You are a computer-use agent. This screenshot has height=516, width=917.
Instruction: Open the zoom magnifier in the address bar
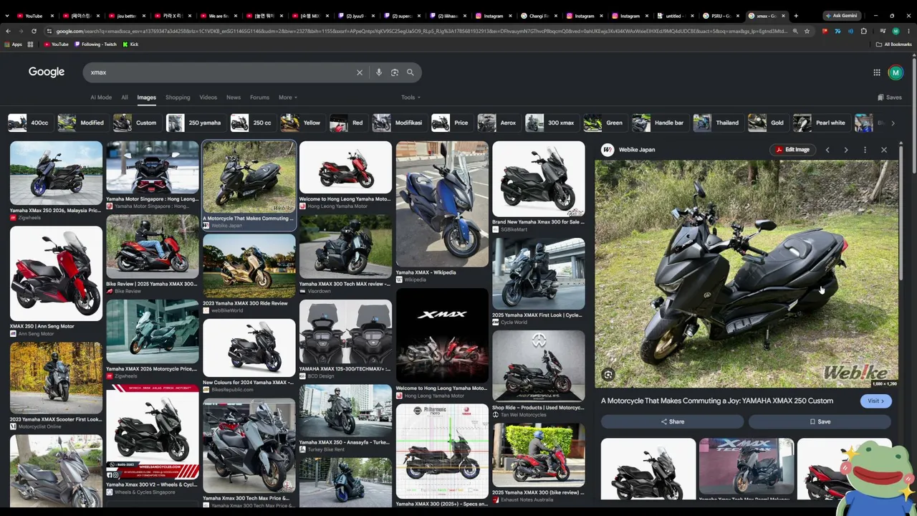(x=794, y=32)
